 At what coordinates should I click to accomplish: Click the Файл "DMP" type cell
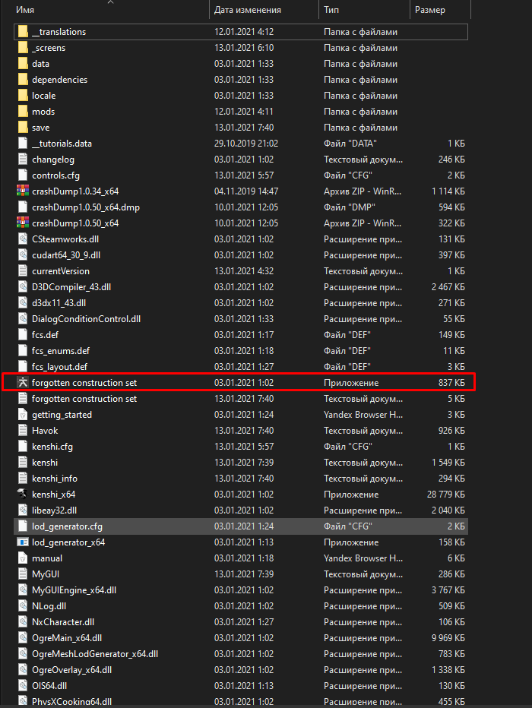coord(350,207)
